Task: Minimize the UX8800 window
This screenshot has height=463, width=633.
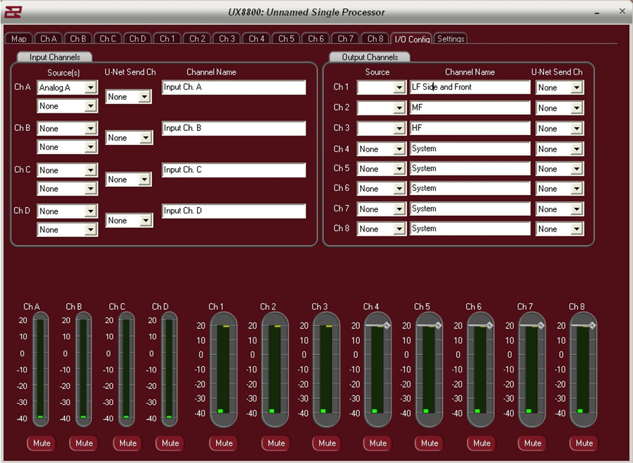Action: [597, 12]
